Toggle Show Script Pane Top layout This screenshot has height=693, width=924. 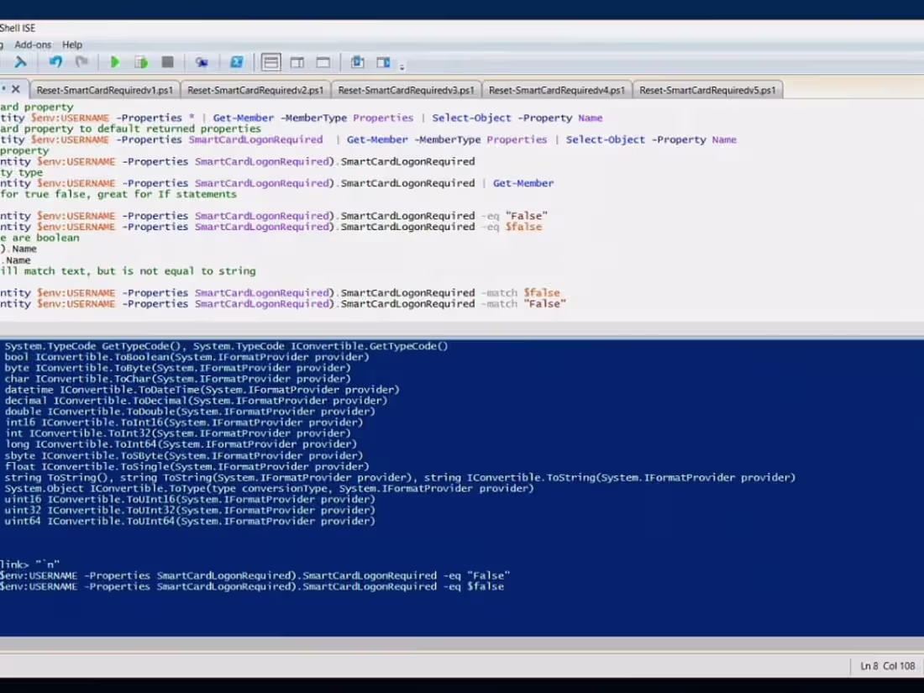pos(270,62)
